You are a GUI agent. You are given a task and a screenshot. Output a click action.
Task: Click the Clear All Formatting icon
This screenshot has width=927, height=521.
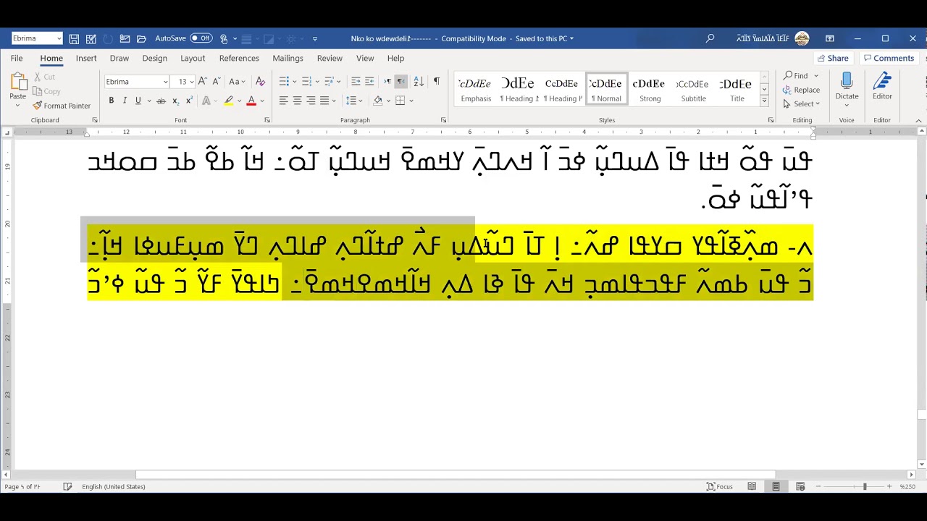pyautogui.click(x=261, y=82)
